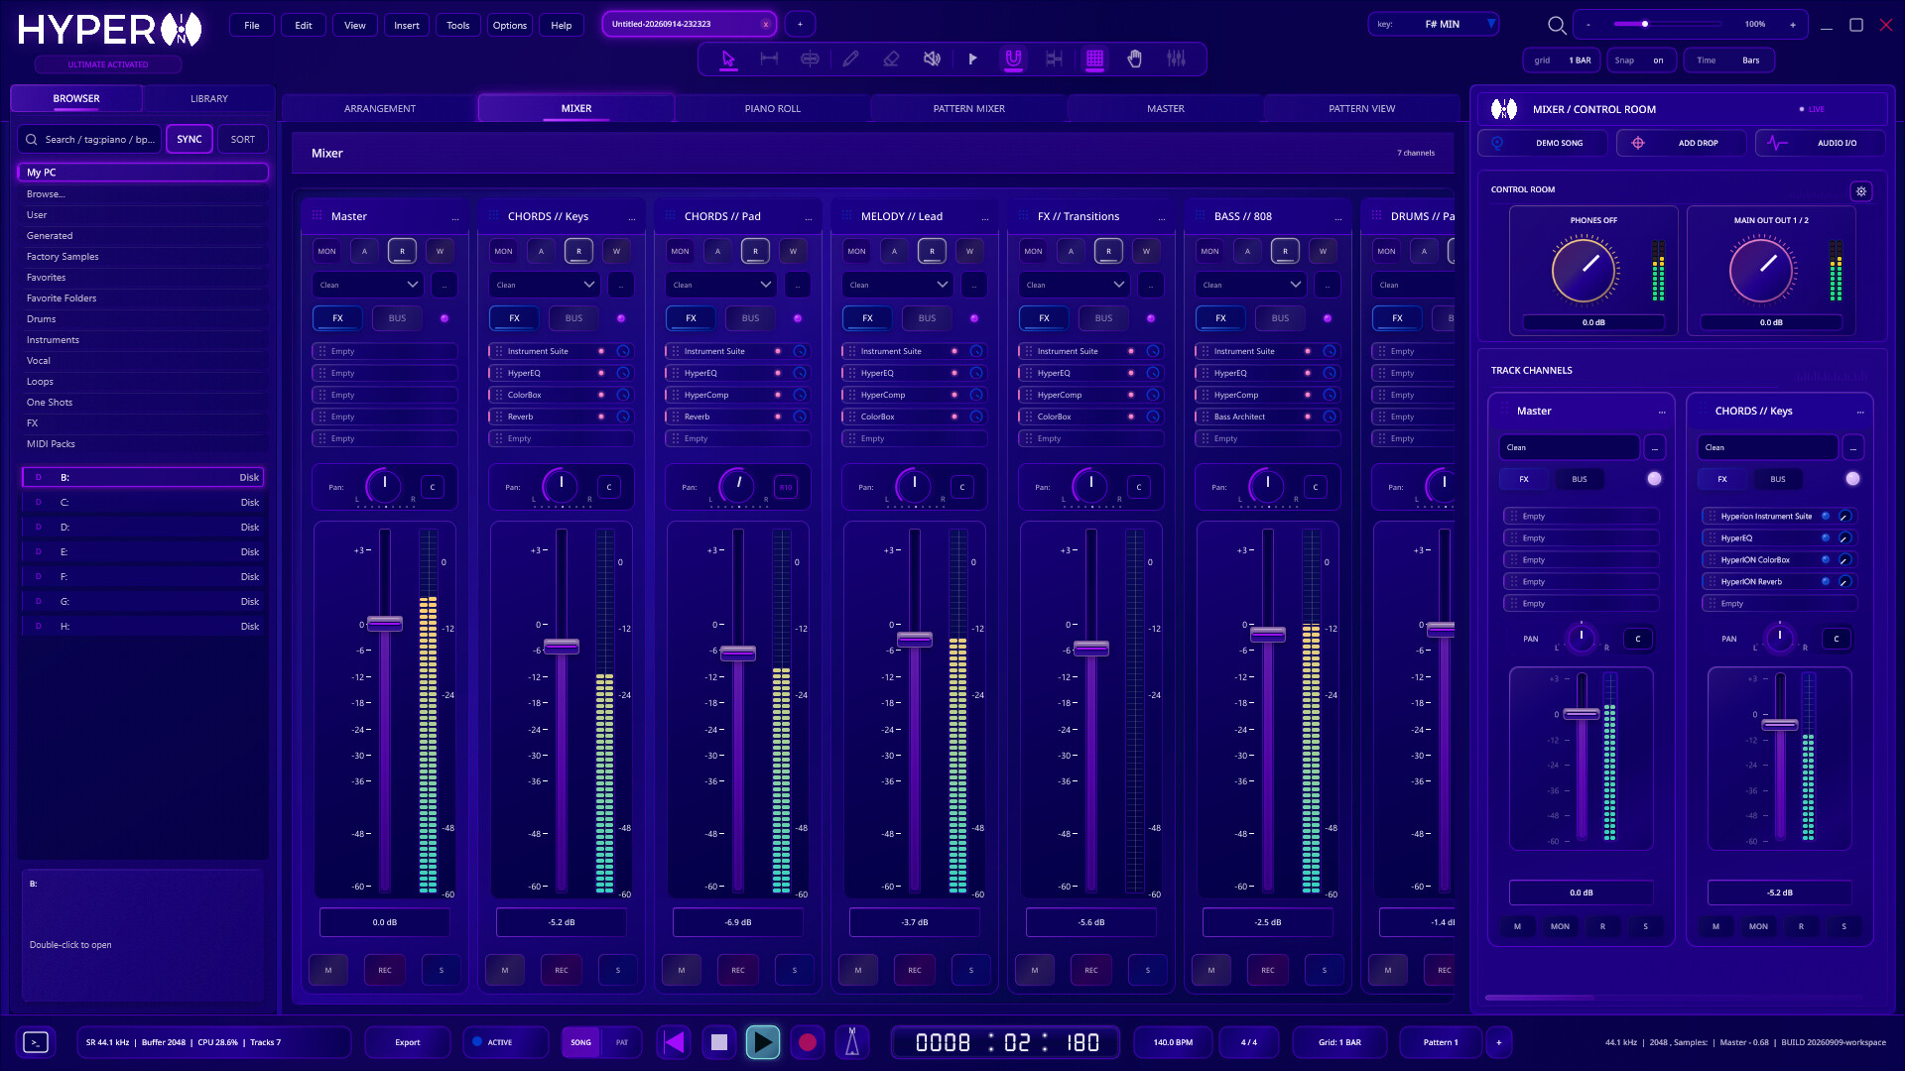Open Clean preset dropdown on Master channel

click(x=368, y=285)
